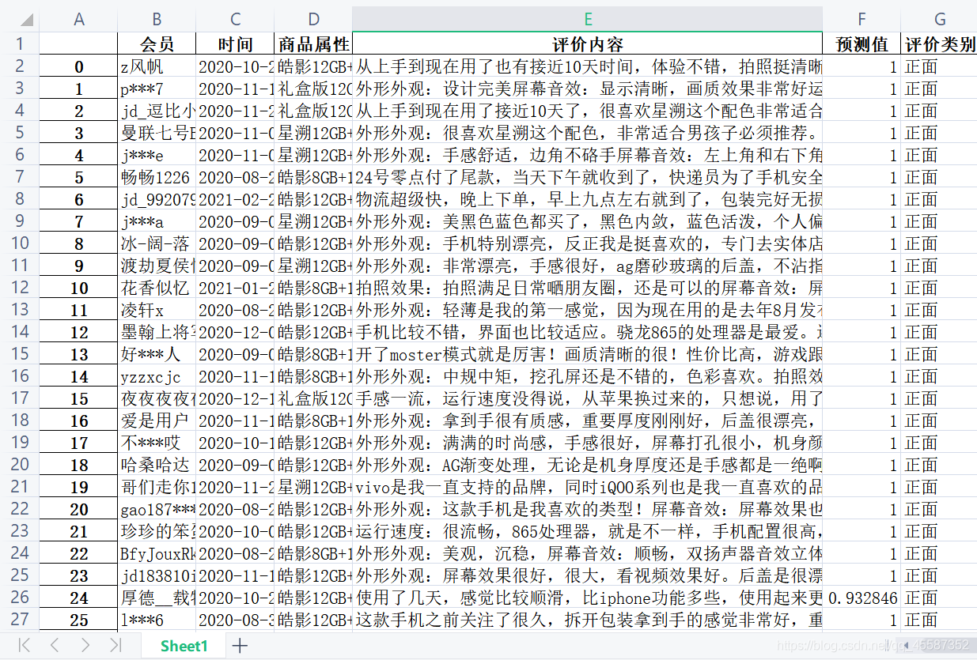Select the member cell z风帆
The width and height of the screenshot is (977, 660).
tap(157, 66)
